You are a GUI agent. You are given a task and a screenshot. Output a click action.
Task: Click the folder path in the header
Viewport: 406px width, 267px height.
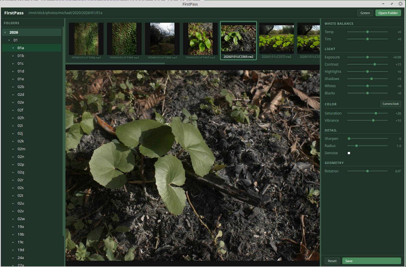click(65, 13)
